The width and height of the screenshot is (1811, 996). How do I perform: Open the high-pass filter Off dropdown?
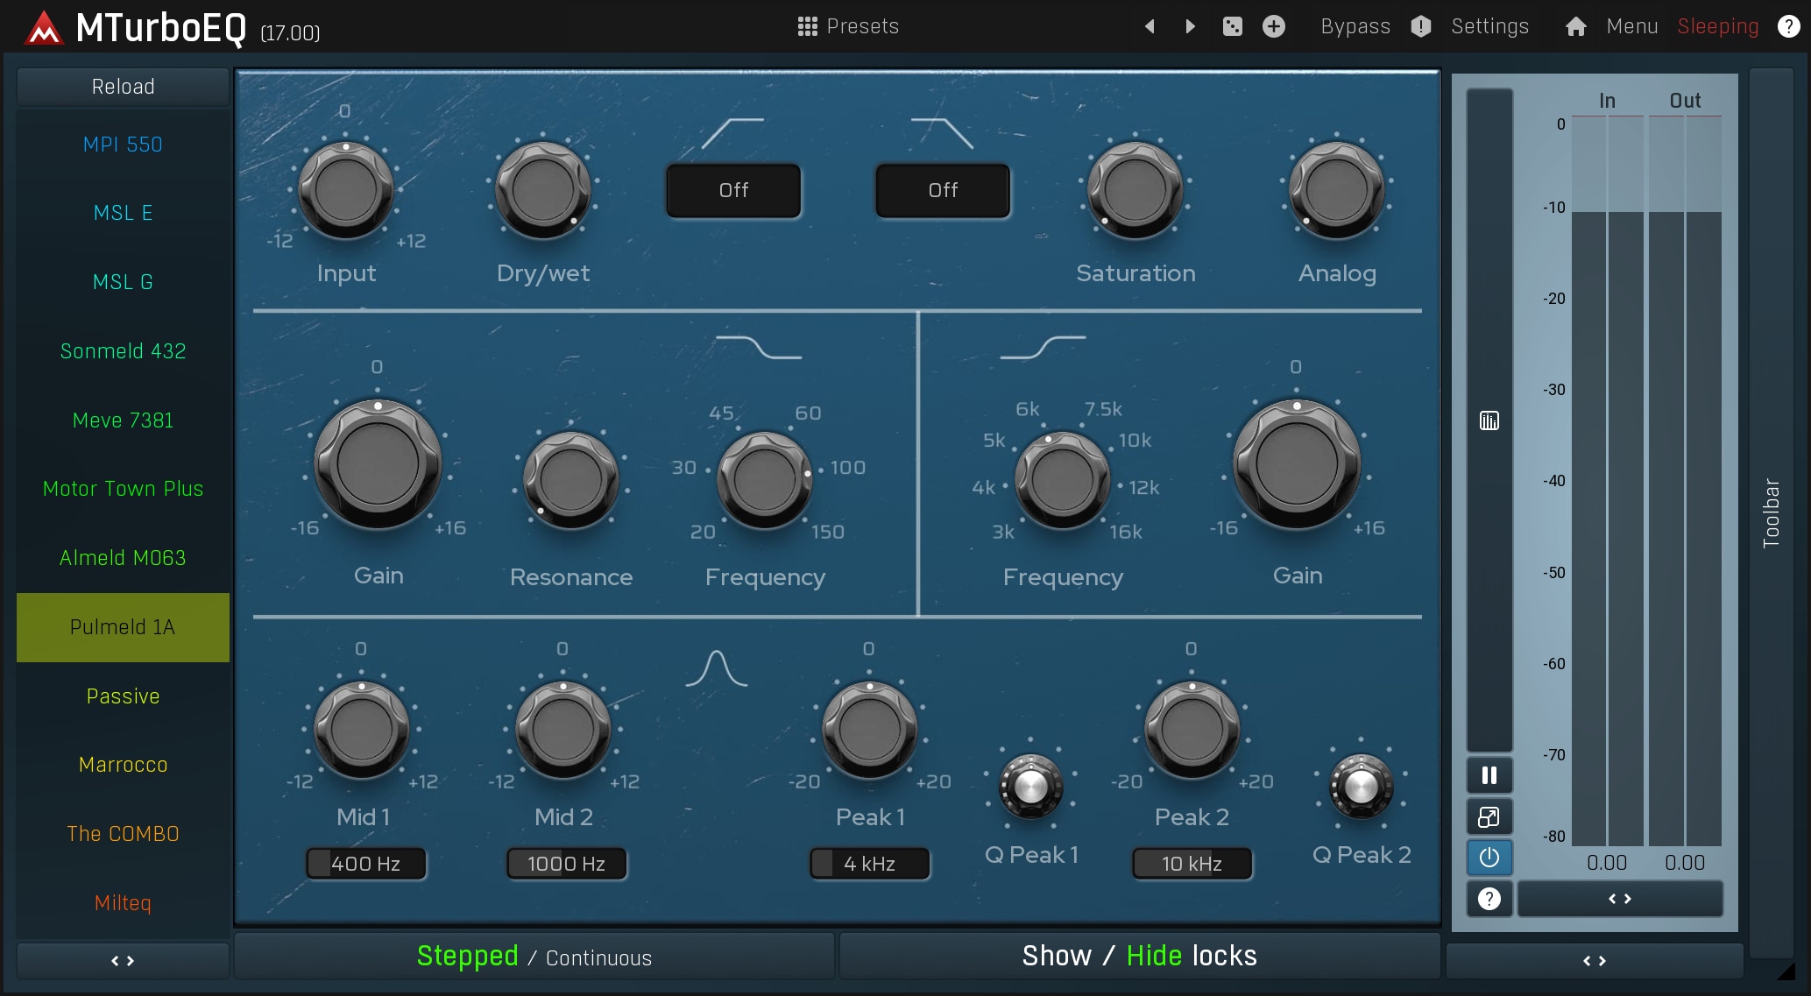pyautogui.click(x=733, y=190)
